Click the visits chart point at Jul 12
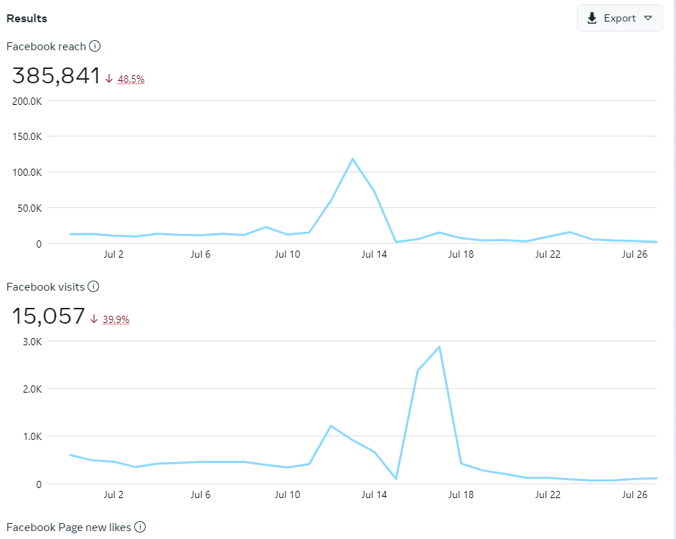 coord(331,426)
